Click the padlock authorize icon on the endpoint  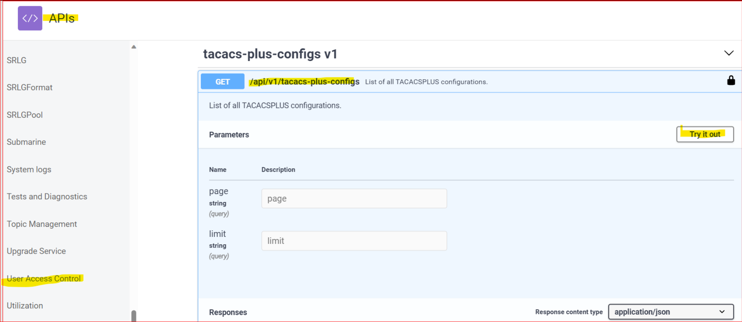[731, 81]
